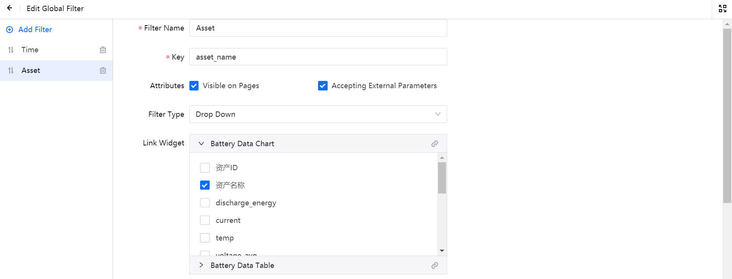Uncheck Visible on Pages

tap(194, 86)
